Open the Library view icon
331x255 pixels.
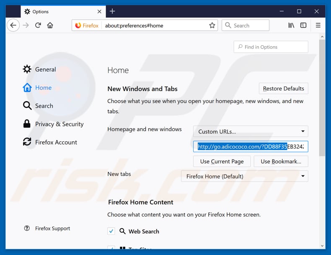pos(291,25)
